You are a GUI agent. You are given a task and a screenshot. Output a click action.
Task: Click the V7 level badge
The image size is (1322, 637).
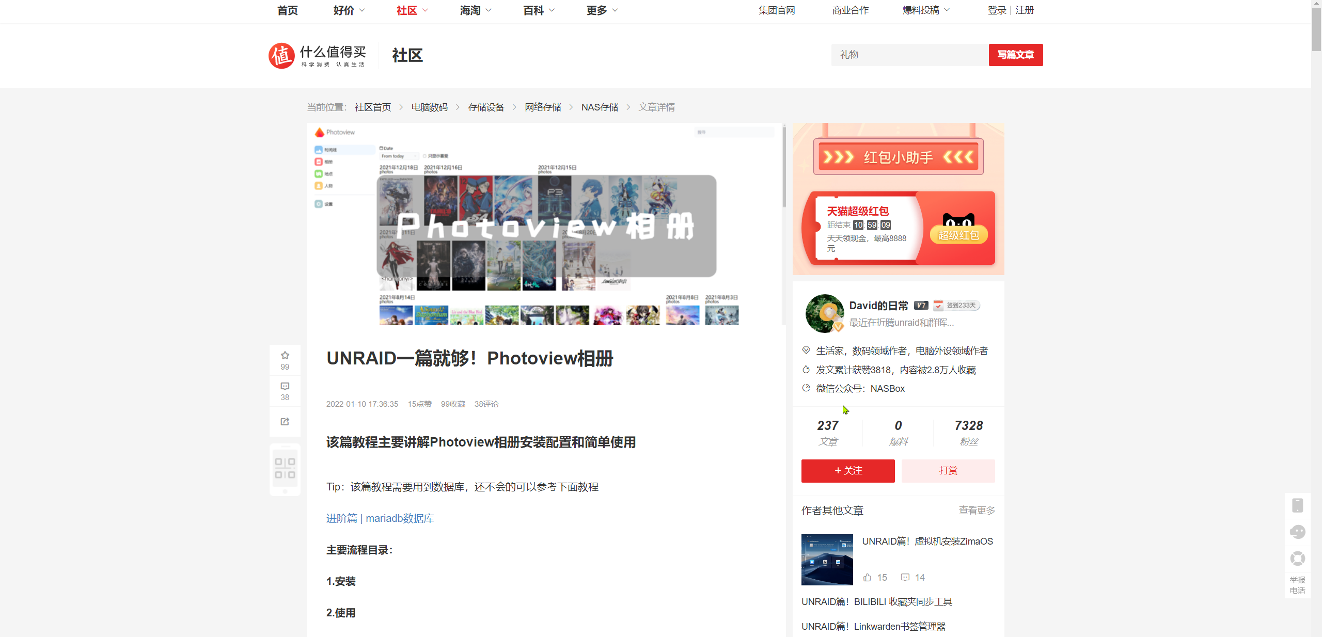point(921,306)
